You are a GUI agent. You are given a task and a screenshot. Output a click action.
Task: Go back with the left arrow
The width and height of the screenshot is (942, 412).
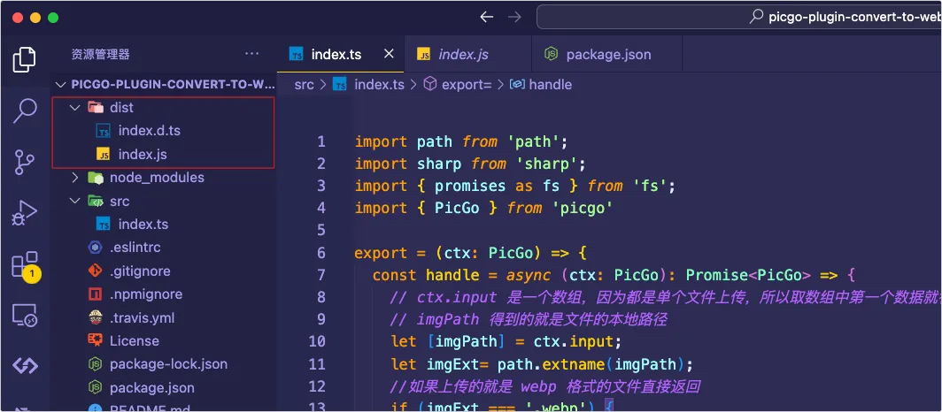point(486,18)
